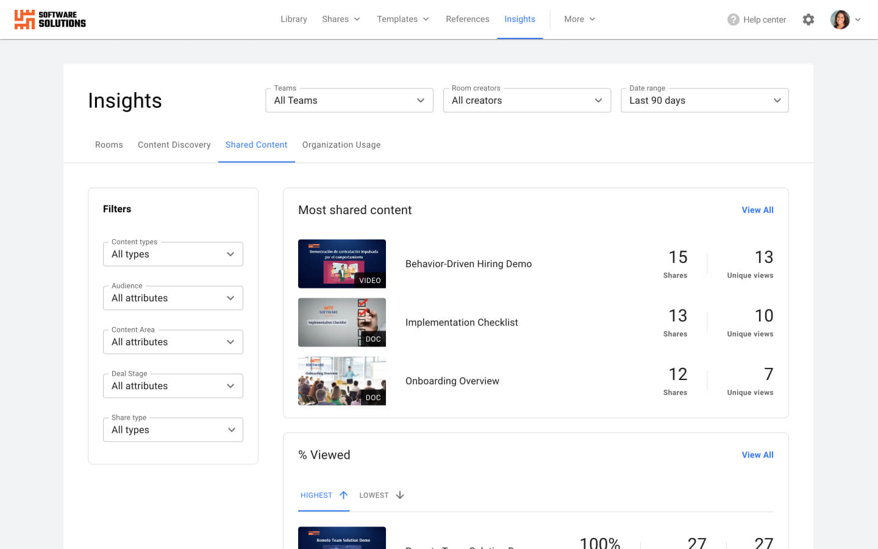Viewport: 878px width, 549px height.
Task: Switch to the Organization Usage tab
Action: [341, 145]
